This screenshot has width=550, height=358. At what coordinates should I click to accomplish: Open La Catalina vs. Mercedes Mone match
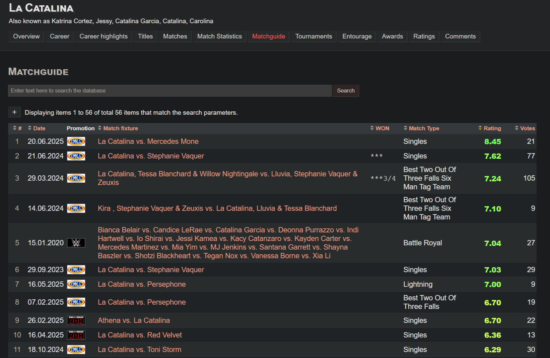pyautogui.click(x=148, y=142)
